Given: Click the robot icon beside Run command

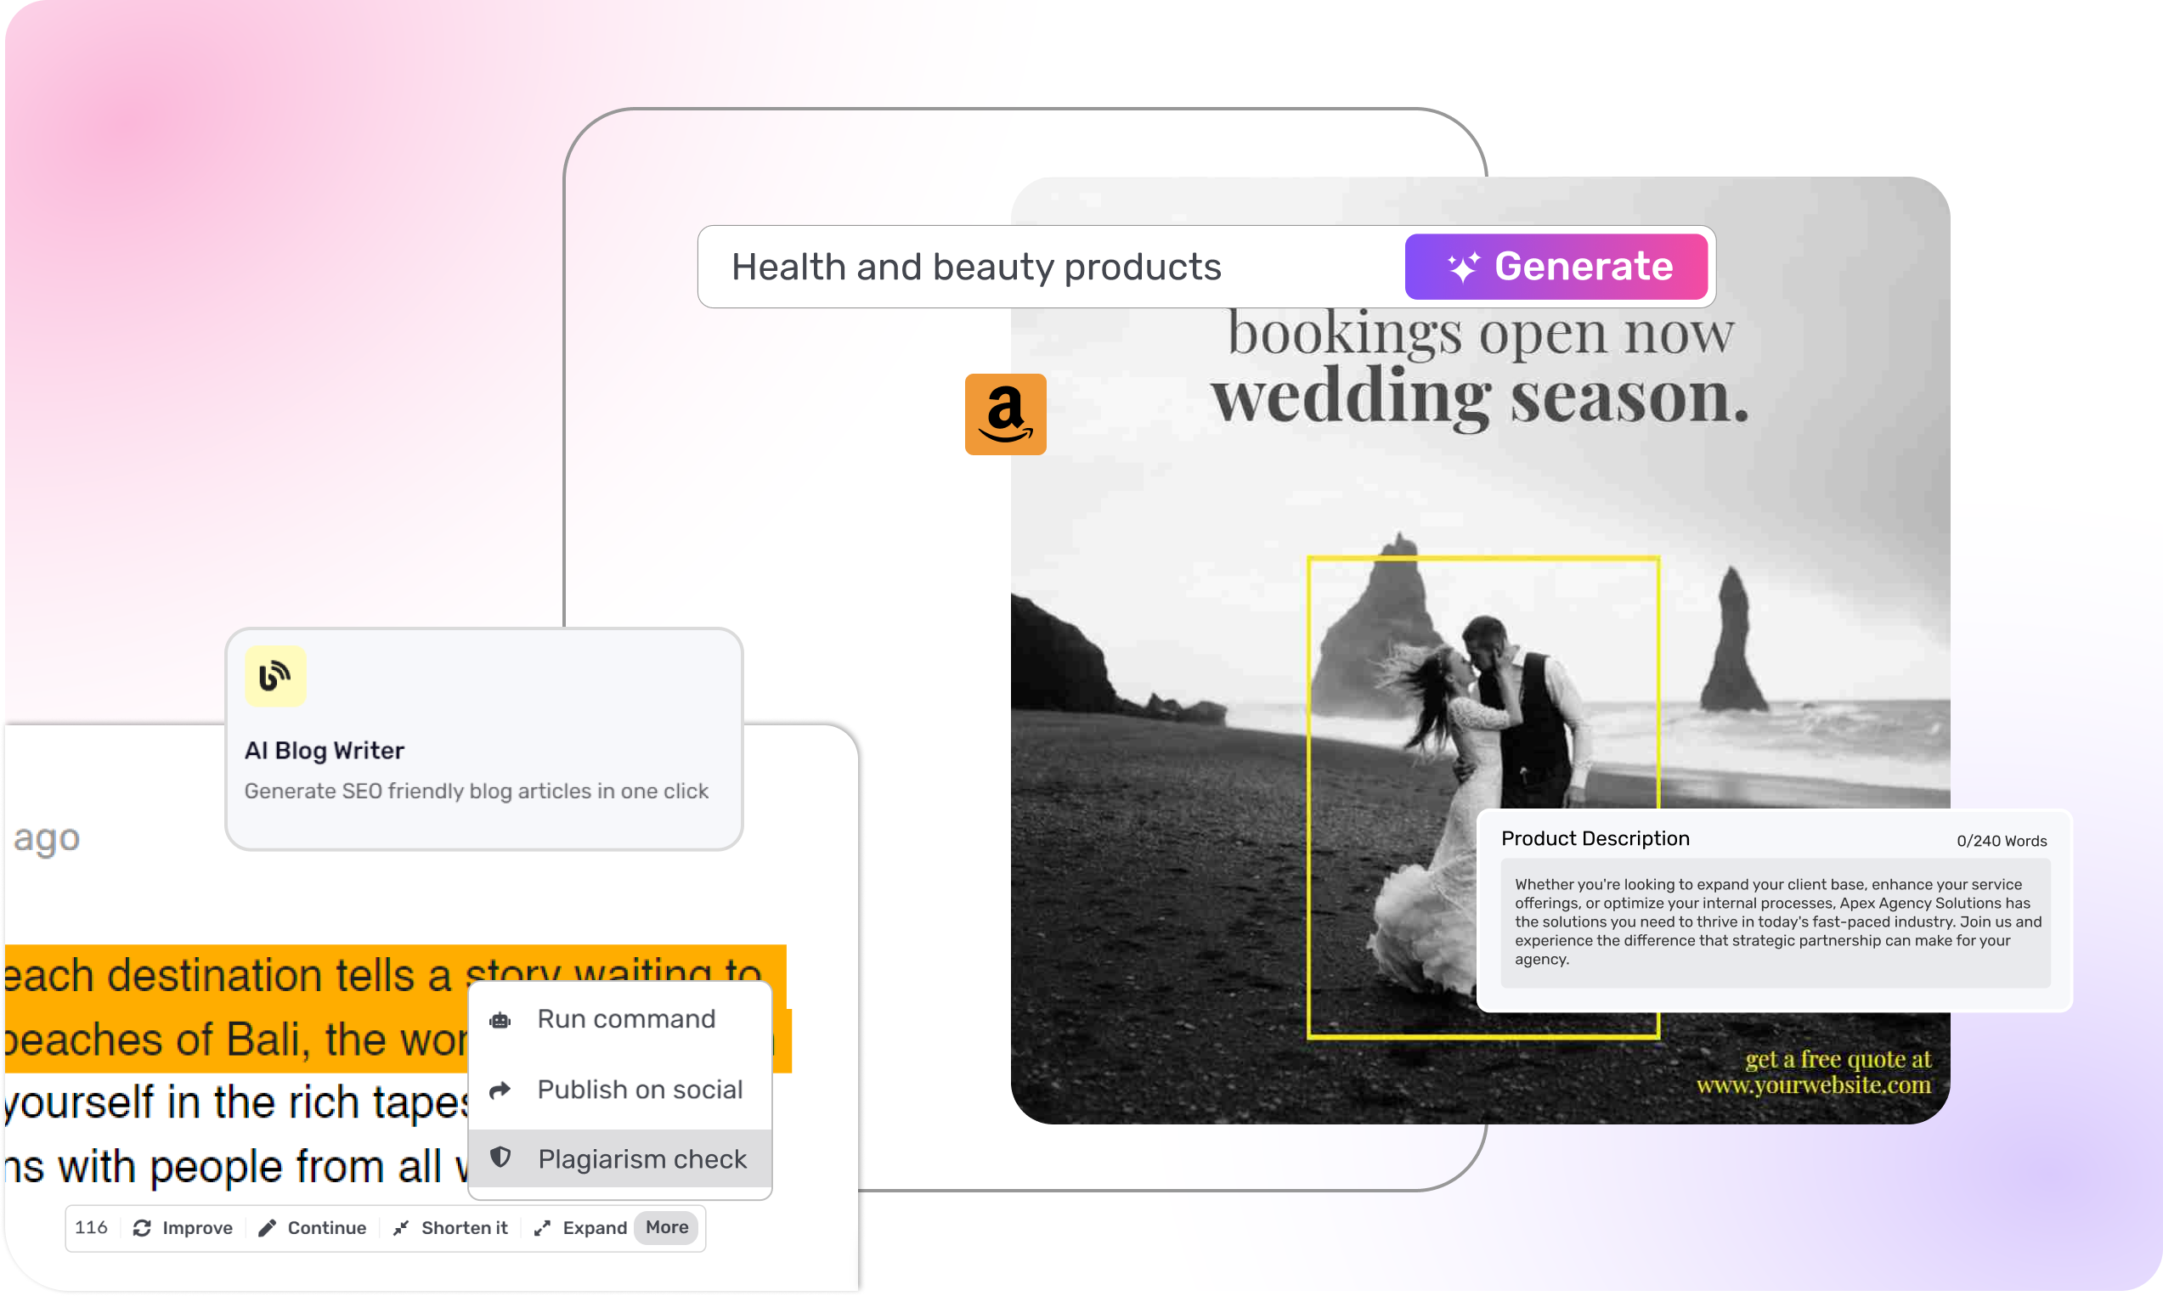Looking at the screenshot, I should click(x=500, y=1019).
